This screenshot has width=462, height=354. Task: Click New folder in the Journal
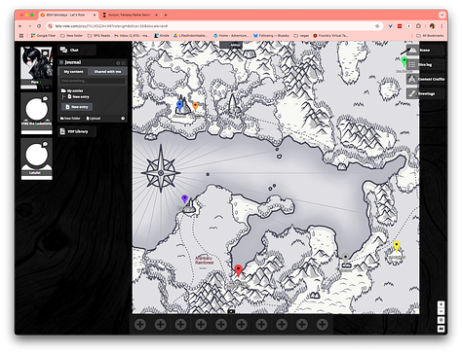pos(70,119)
